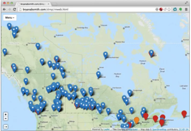The image size is (191, 131).
Task: Click the Hudson Bay map label
Action: coord(117,75)
